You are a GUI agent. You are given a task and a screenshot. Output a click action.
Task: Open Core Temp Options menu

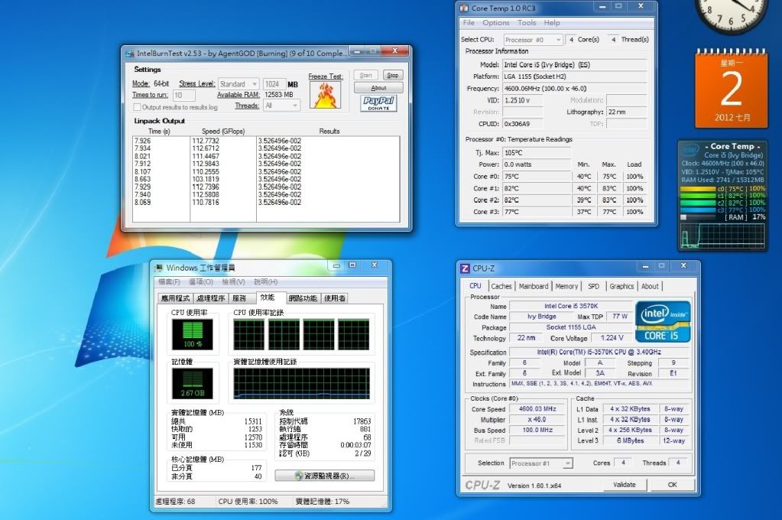(x=496, y=23)
